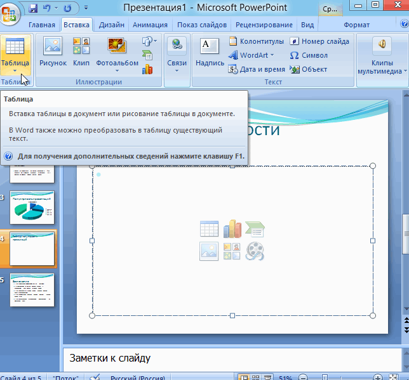Go to next slide double-arrow button
The image size is (409, 380).
406,330
